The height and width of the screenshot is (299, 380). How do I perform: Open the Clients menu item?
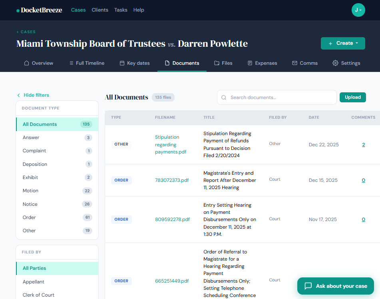coord(100,10)
